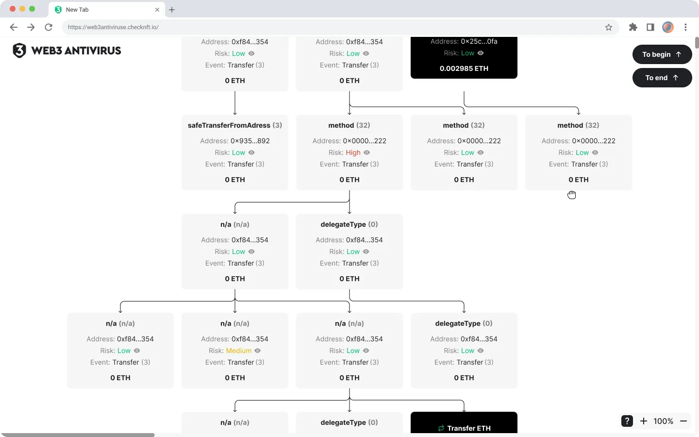The image size is (699, 437).
Task: Click the Medium risk label
Action: pyautogui.click(x=239, y=351)
